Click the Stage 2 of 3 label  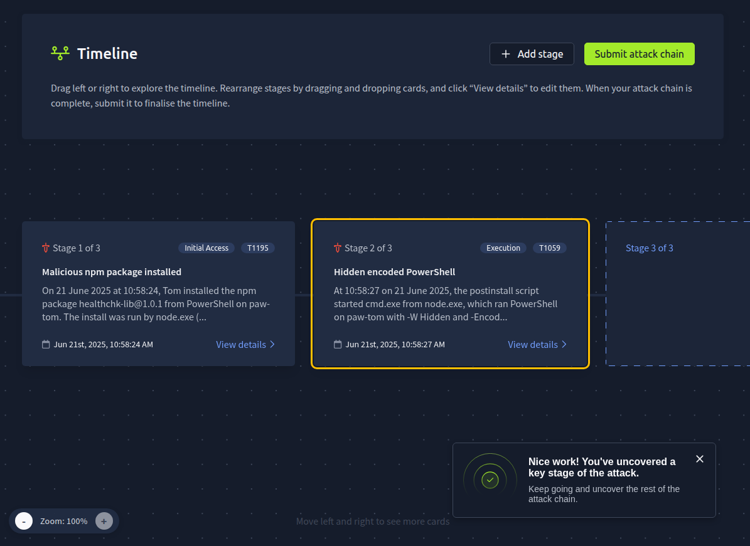coord(368,248)
